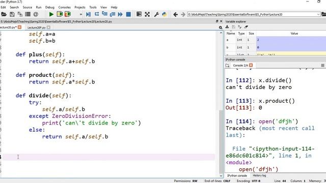Open the Projects menu
The width and height of the screenshot is (326, 183).
click(x=80, y=7)
